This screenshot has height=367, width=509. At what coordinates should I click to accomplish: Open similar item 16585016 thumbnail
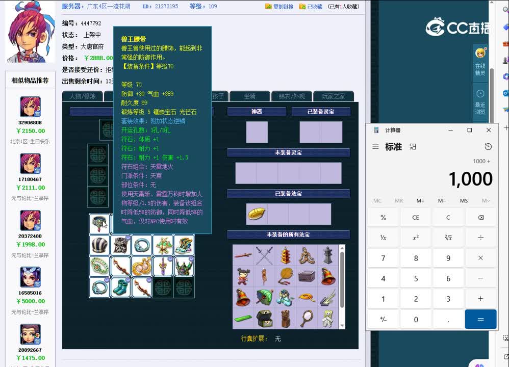(30, 277)
